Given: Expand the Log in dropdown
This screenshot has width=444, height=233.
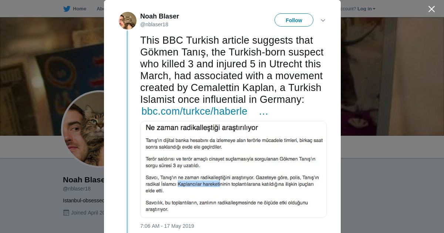Looking at the screenshot, I should click(x=366, y=9).
